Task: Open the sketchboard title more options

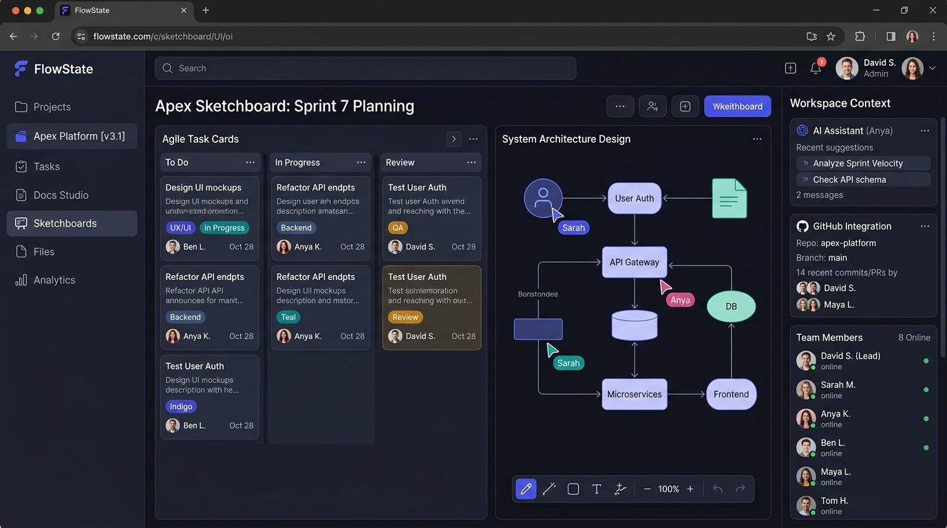Action: (620, 107)
